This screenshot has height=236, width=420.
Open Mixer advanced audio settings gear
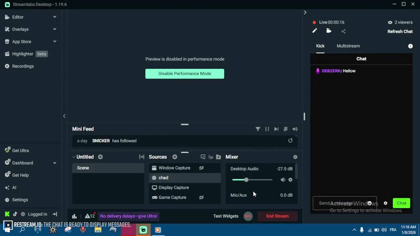click(x=295, y=157)
